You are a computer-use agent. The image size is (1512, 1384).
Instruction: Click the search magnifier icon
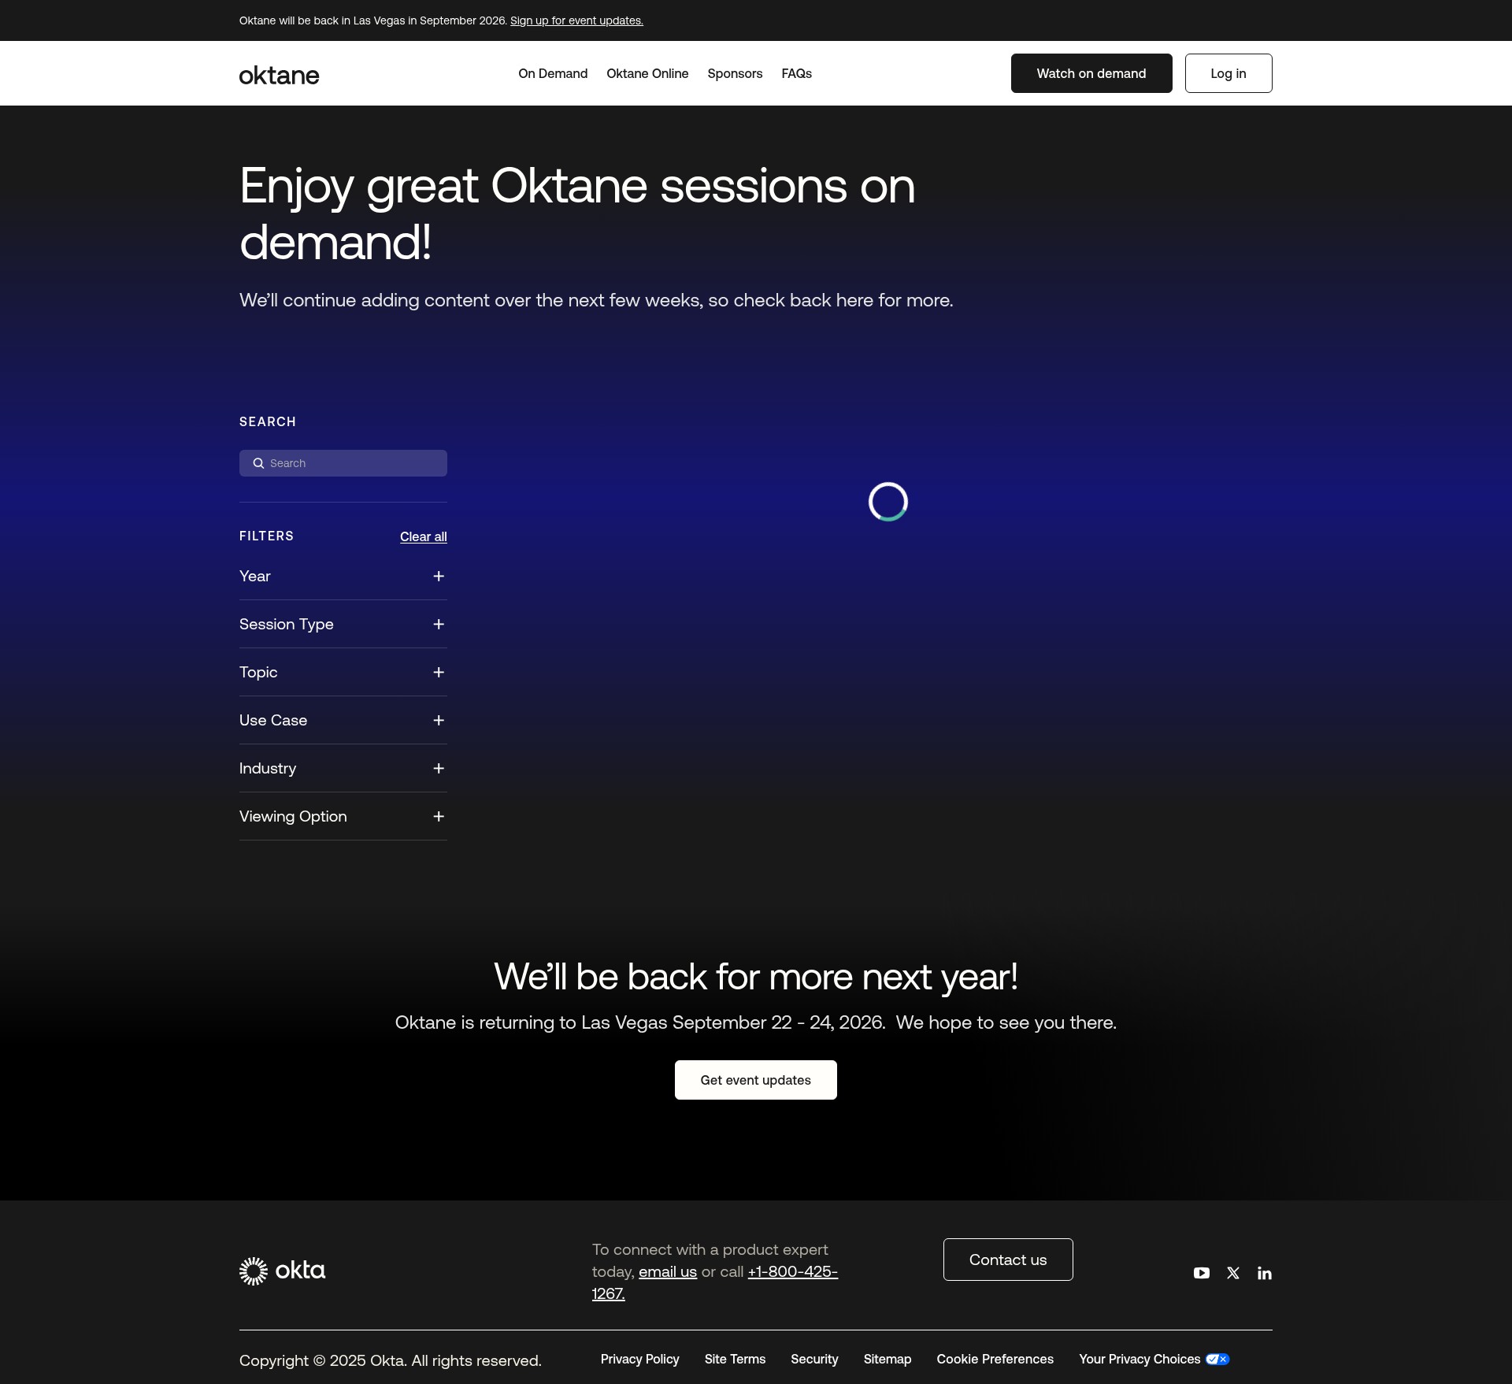258,463
